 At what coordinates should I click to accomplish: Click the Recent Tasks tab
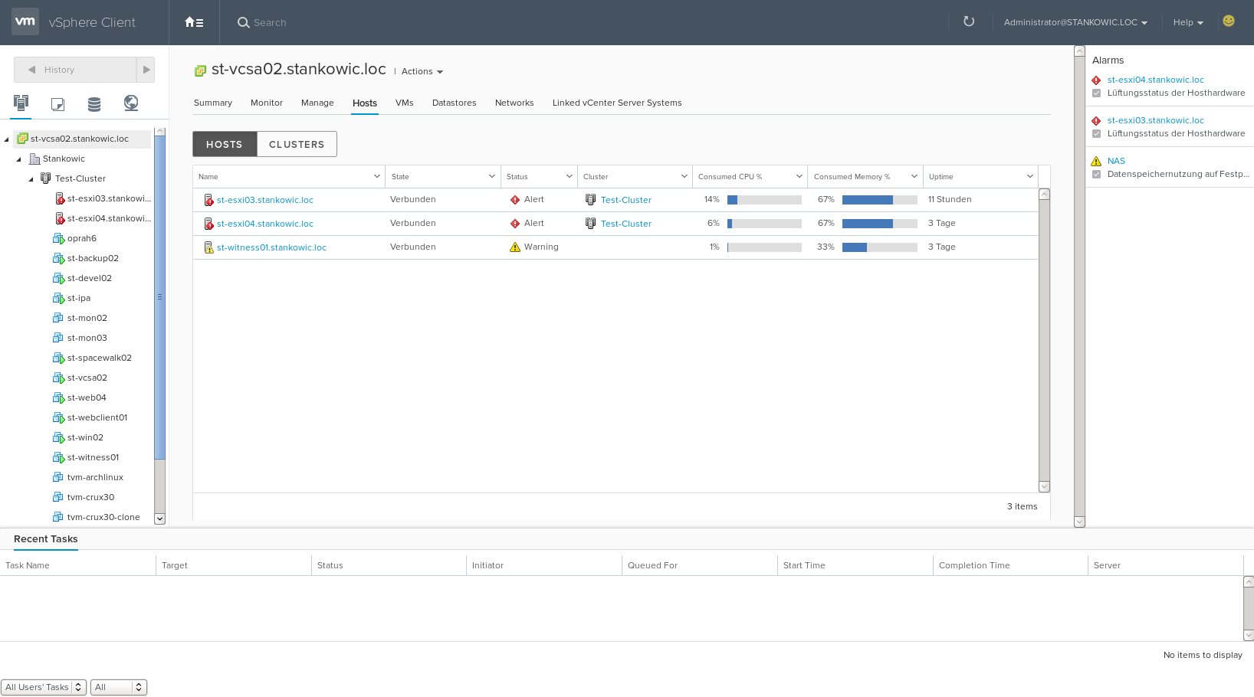(x=46, y=539)
